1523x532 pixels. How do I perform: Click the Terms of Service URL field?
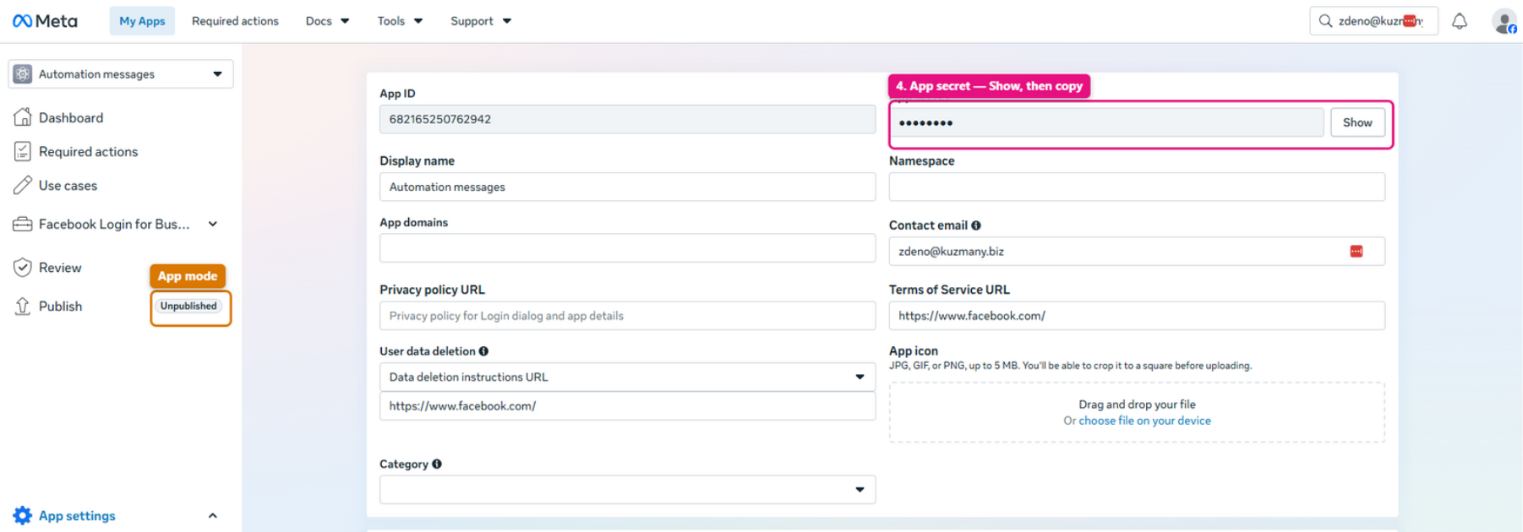(1137, 316)
